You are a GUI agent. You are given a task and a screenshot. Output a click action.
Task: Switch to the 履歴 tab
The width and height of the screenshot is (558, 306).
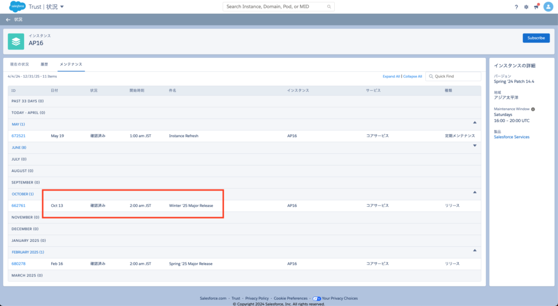(44, 64)
